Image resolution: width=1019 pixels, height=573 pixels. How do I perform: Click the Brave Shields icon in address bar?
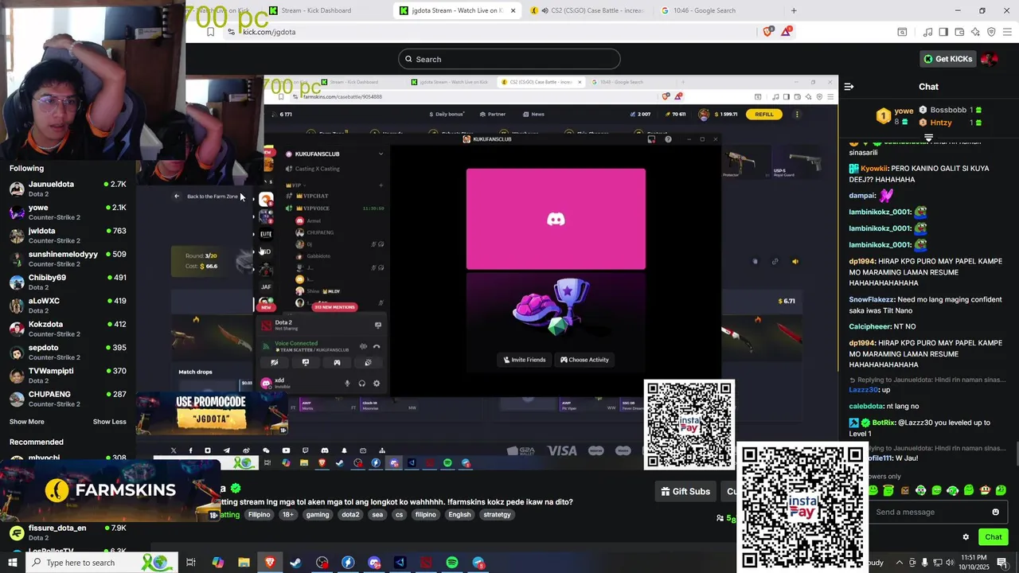(x=767, y=32)
